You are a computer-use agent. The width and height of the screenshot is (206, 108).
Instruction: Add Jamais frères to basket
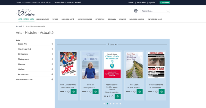click(74, 92)
